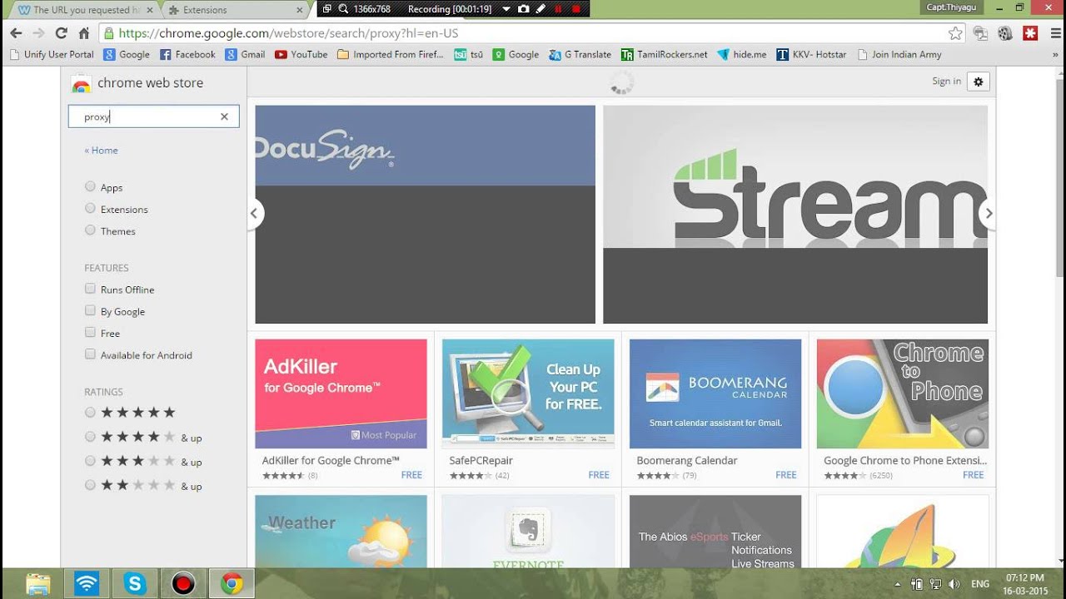Open Unify User Portal bookmark
Viewport: 1066px width, 599px height.
[x=52, y=54]
